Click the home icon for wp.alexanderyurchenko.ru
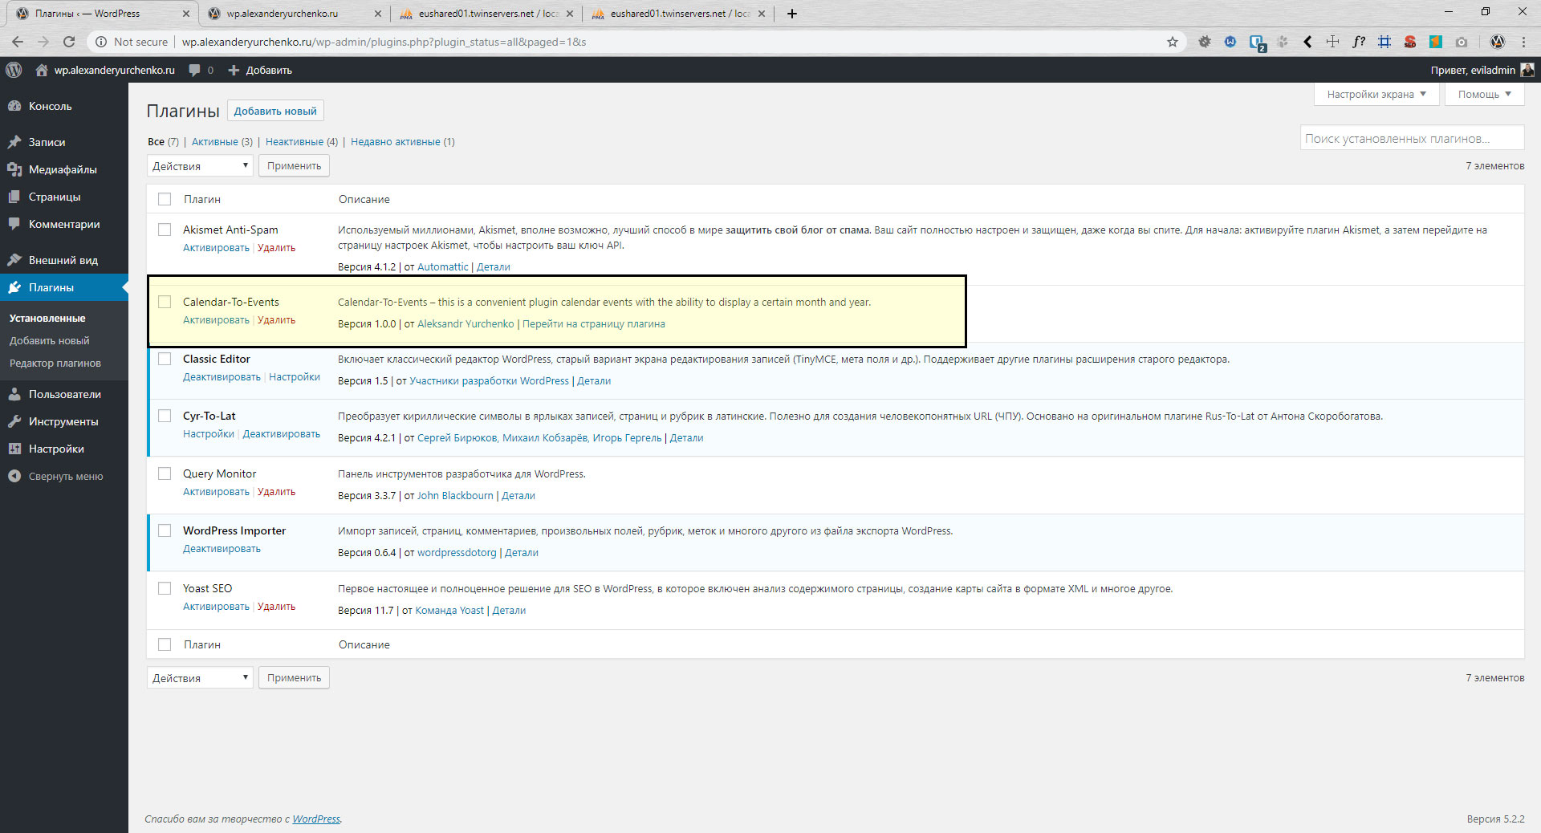Viewport: 1541px width, 833px height. (x=42, y=70)
